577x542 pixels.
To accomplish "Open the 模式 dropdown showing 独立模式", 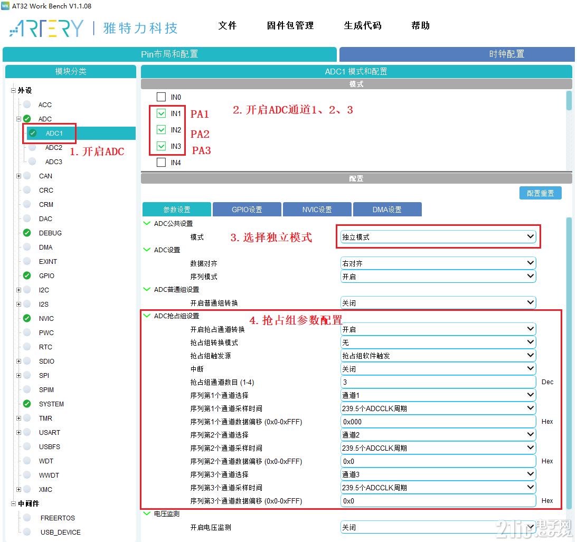I will click(x=438, y=236).
